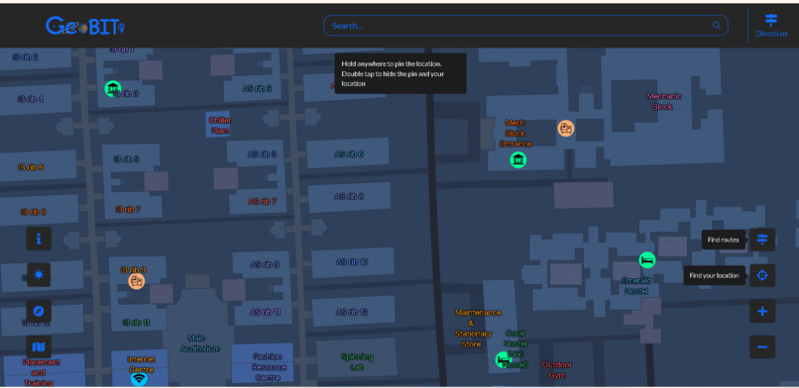Open the map layers icon button
The width and height of the screenshot is (799, 388).
39,346
